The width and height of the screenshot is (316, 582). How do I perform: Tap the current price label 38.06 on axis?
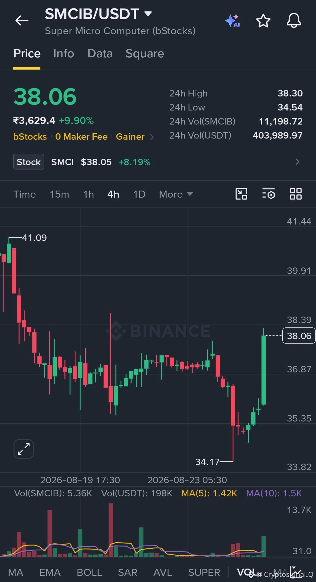tap(299, 336)
